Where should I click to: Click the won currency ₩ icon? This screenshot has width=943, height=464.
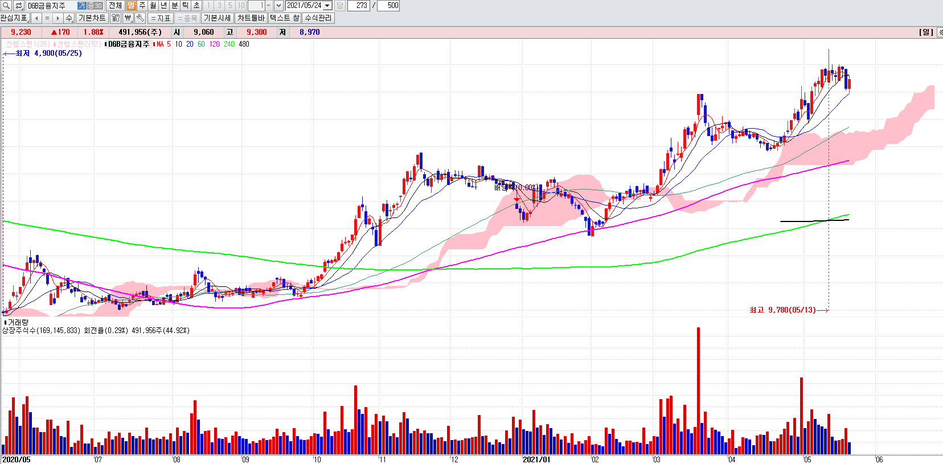[128, 18]
